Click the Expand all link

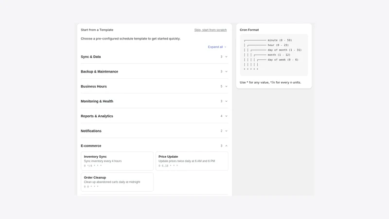click(x=217, y=47)
